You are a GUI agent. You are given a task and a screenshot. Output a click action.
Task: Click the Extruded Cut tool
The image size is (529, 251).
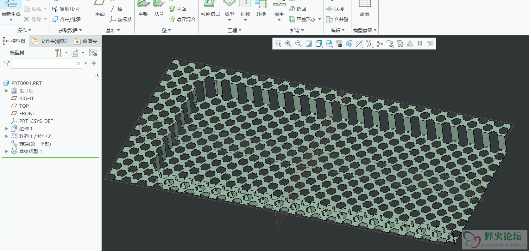tap(210, 9)
